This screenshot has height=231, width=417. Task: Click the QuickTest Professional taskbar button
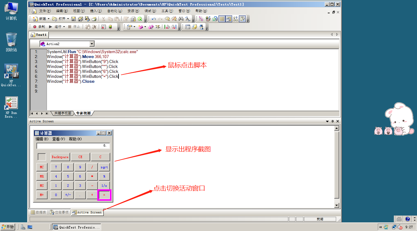click(x=77, y=227)
